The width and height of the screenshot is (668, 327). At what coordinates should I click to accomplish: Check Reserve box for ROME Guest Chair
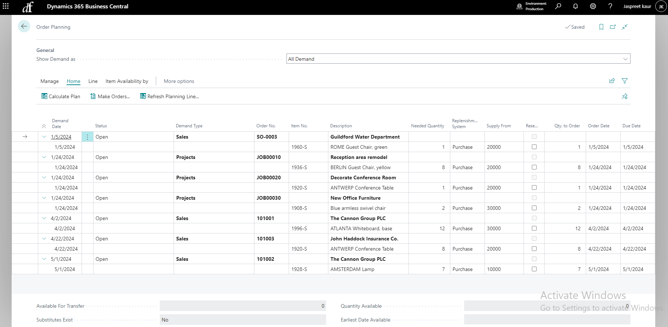point(534,147)
